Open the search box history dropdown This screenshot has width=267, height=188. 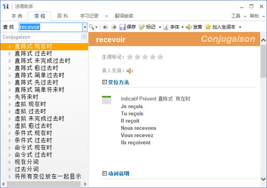tap(85, 27)
